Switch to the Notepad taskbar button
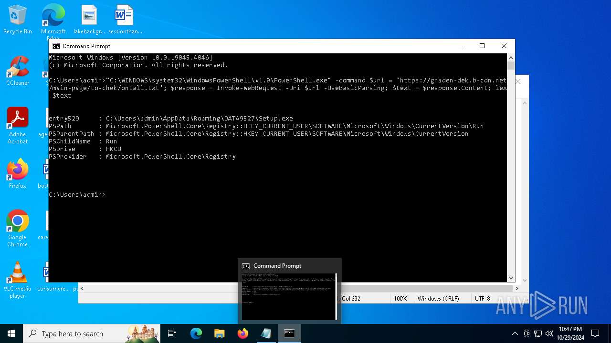Image resolution: width=611 pixels, height=343 pixels. coord(266,333)
